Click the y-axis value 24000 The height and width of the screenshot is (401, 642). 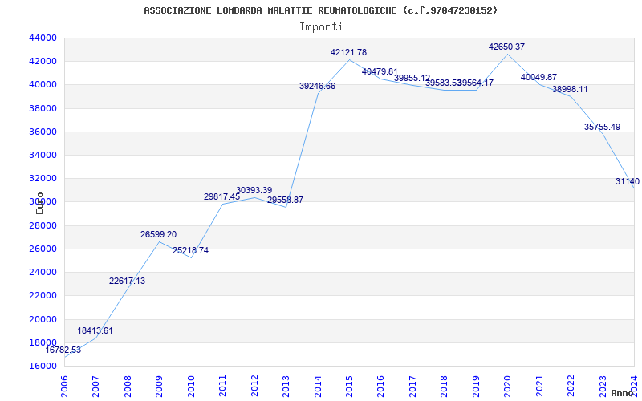(43, 272)
